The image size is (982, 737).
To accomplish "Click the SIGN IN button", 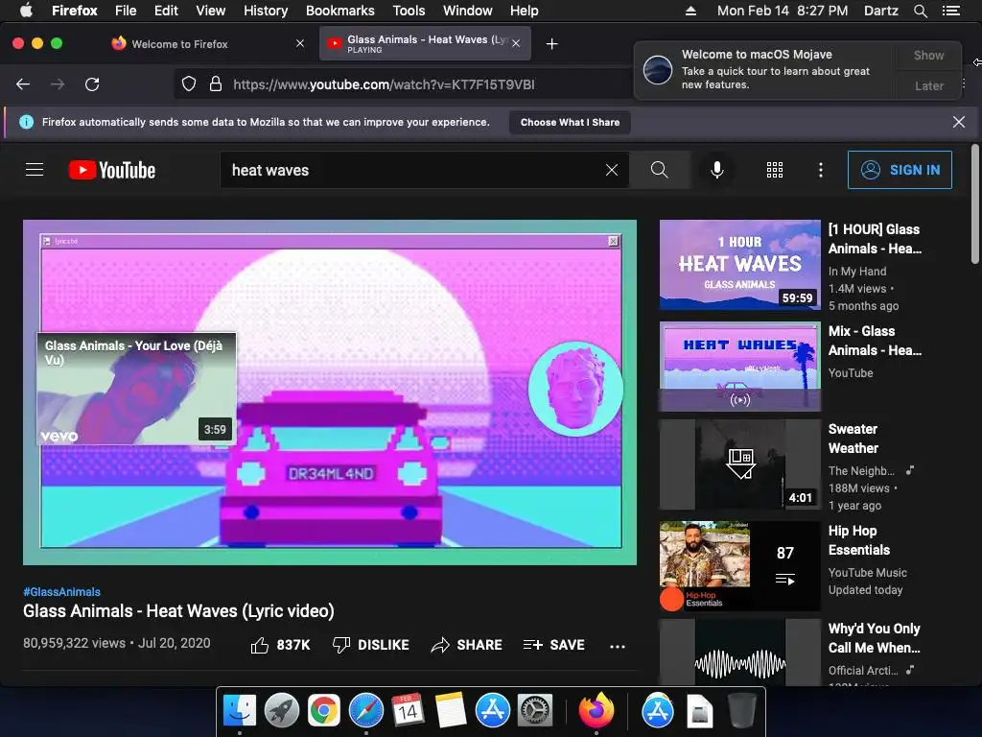I will point(900,170).
